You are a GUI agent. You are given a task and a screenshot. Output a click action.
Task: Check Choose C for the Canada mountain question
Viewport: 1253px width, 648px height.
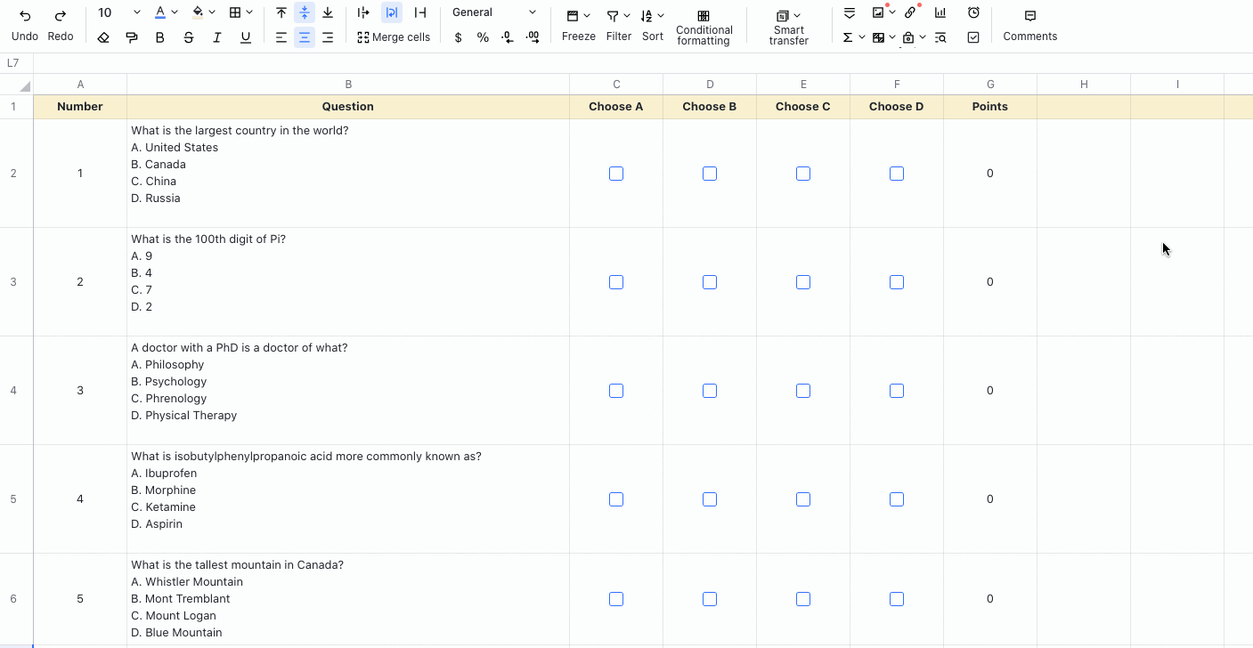click(803, 598)
